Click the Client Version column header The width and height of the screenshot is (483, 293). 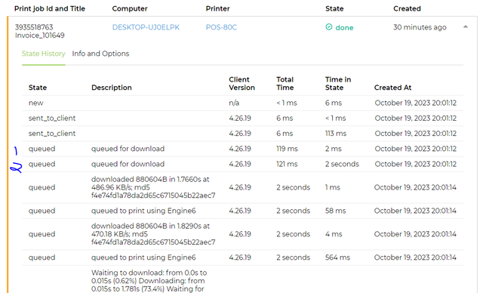point(241,84)
